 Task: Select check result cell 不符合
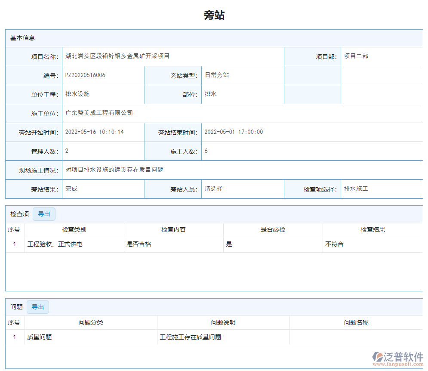coord(373,244)
